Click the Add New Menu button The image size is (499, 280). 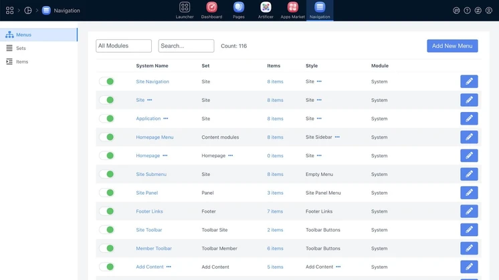click(x=452, y=46)
